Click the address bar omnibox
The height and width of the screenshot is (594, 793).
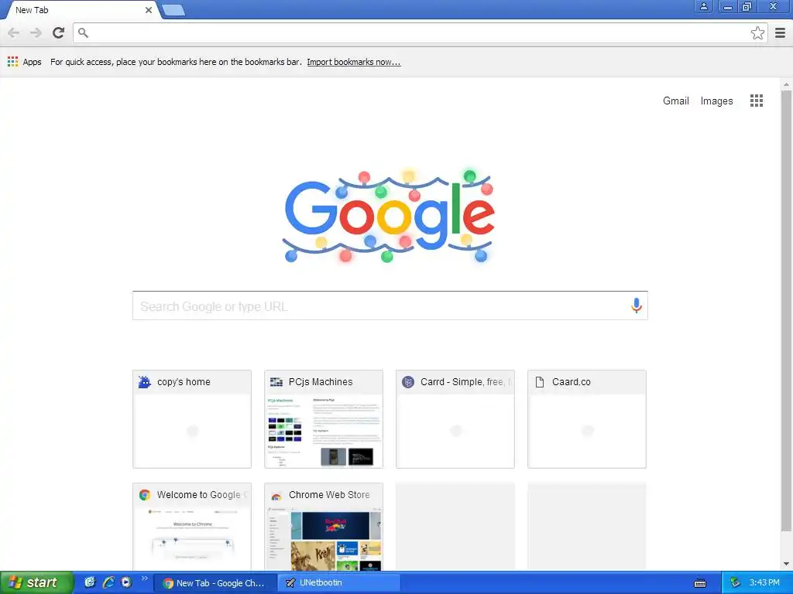(420, 32)
